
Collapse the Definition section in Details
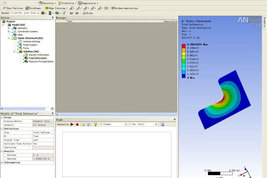pos(2,129)
